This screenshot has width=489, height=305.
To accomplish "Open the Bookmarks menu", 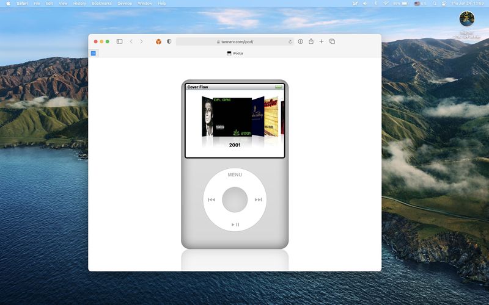I will (101, 4).
